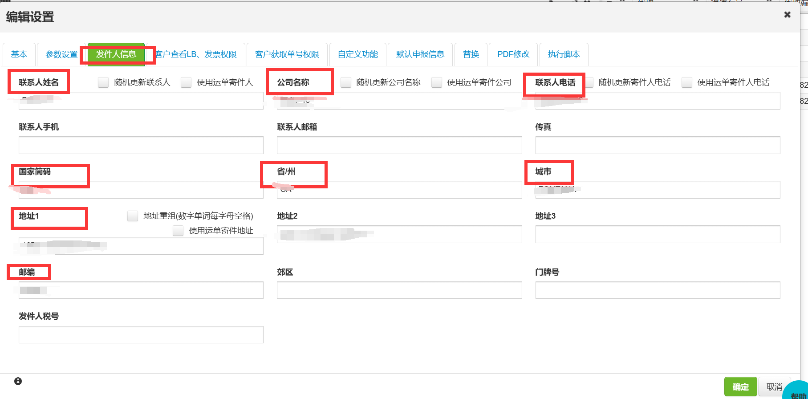The image size is (808, 399).
Task: Click the 邮编 input field
Action: click(141, 290)
